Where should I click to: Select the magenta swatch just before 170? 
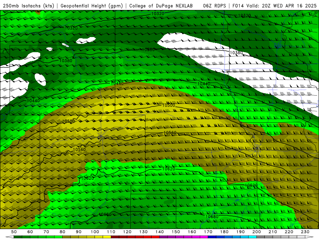coord(204,237)
